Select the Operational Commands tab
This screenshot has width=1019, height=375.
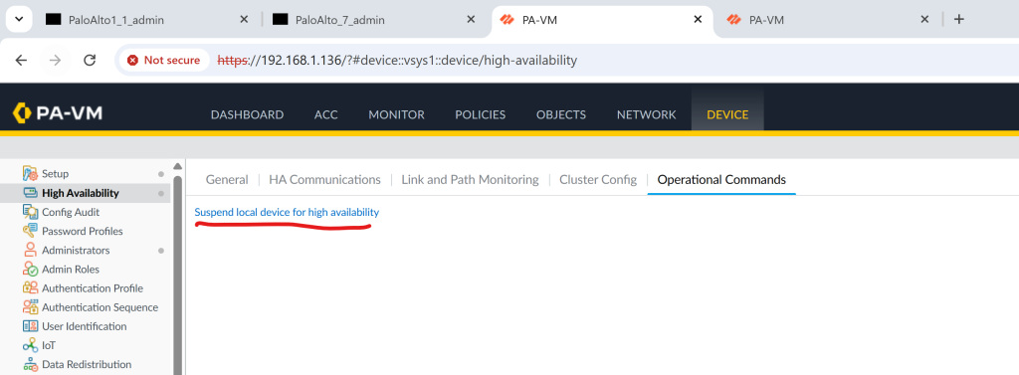721,179
